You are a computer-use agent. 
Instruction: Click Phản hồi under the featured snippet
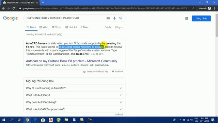(118, 71)
